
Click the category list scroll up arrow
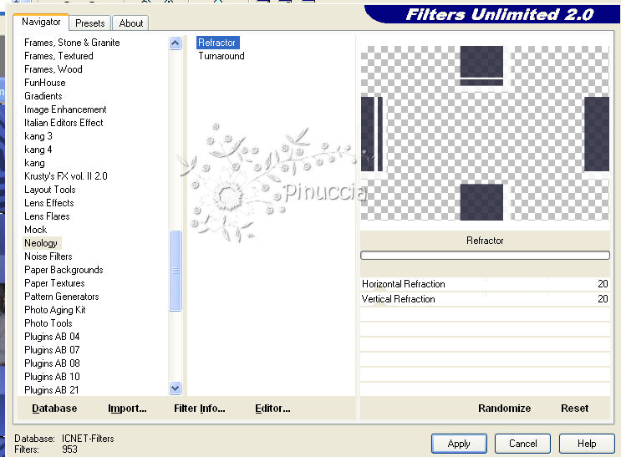pyautogui.click(x=175, y=43)
